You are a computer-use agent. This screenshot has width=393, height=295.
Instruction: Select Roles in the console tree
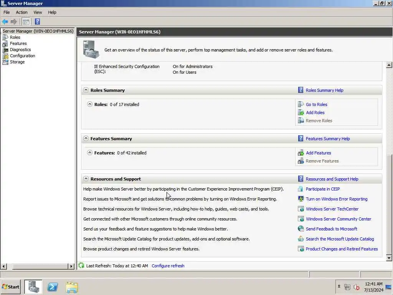point(15,37)
